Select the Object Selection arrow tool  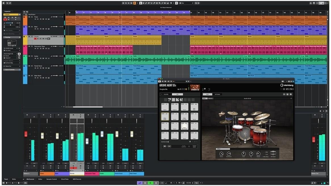[141, 3]
